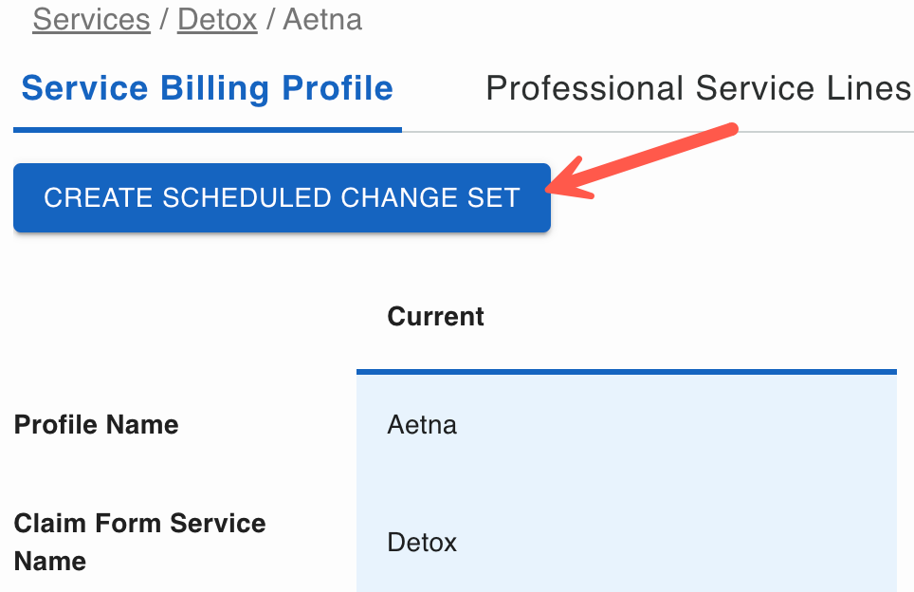Click the Current column header
Screen dimensions: 914x592
pos(435,317)
